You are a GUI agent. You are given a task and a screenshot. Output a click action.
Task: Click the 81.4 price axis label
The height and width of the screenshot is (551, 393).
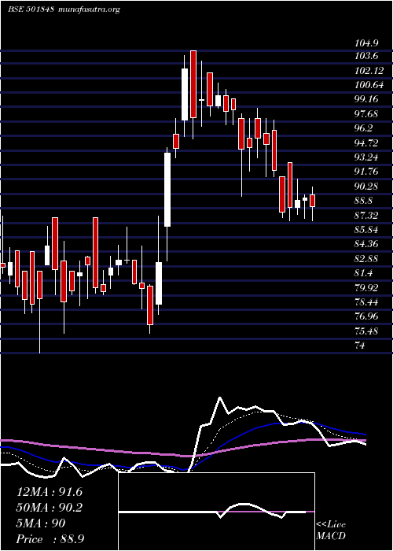364,273
